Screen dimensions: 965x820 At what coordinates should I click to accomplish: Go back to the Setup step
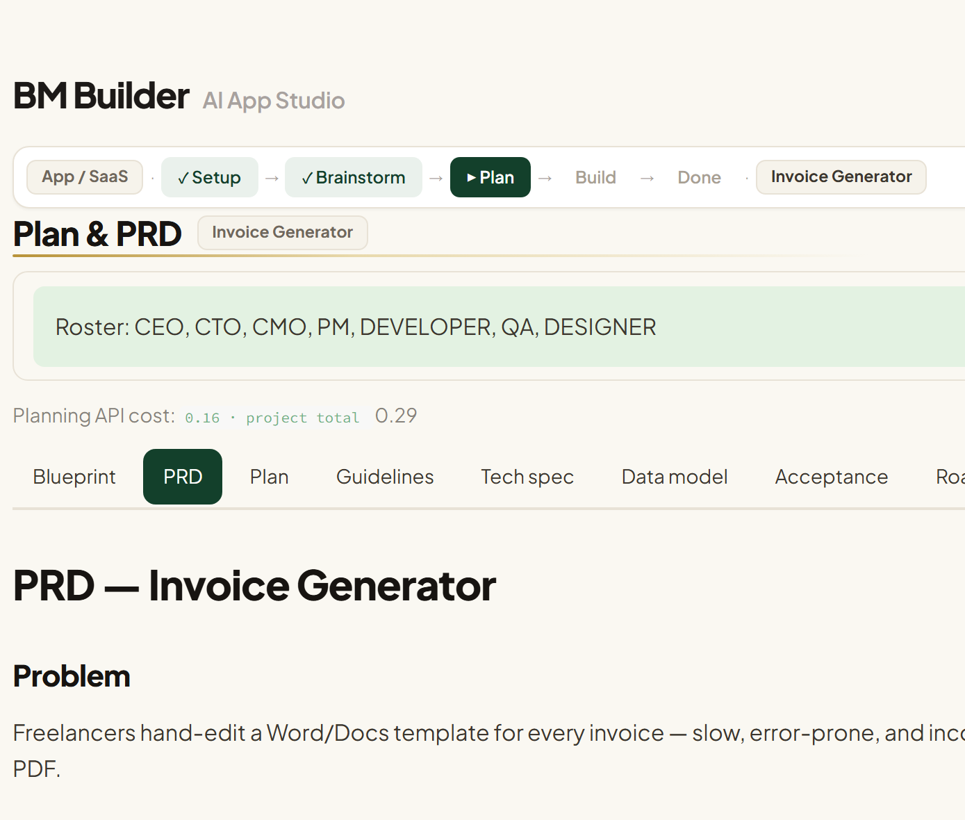(x=209, y=177)
